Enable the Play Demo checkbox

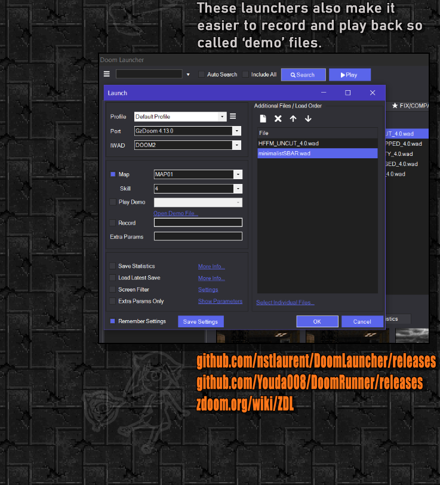tap(113, 202)
